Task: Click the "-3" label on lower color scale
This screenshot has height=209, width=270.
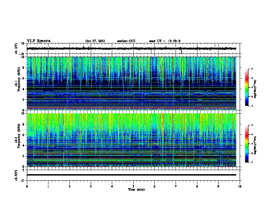Action: click(251, 125)
